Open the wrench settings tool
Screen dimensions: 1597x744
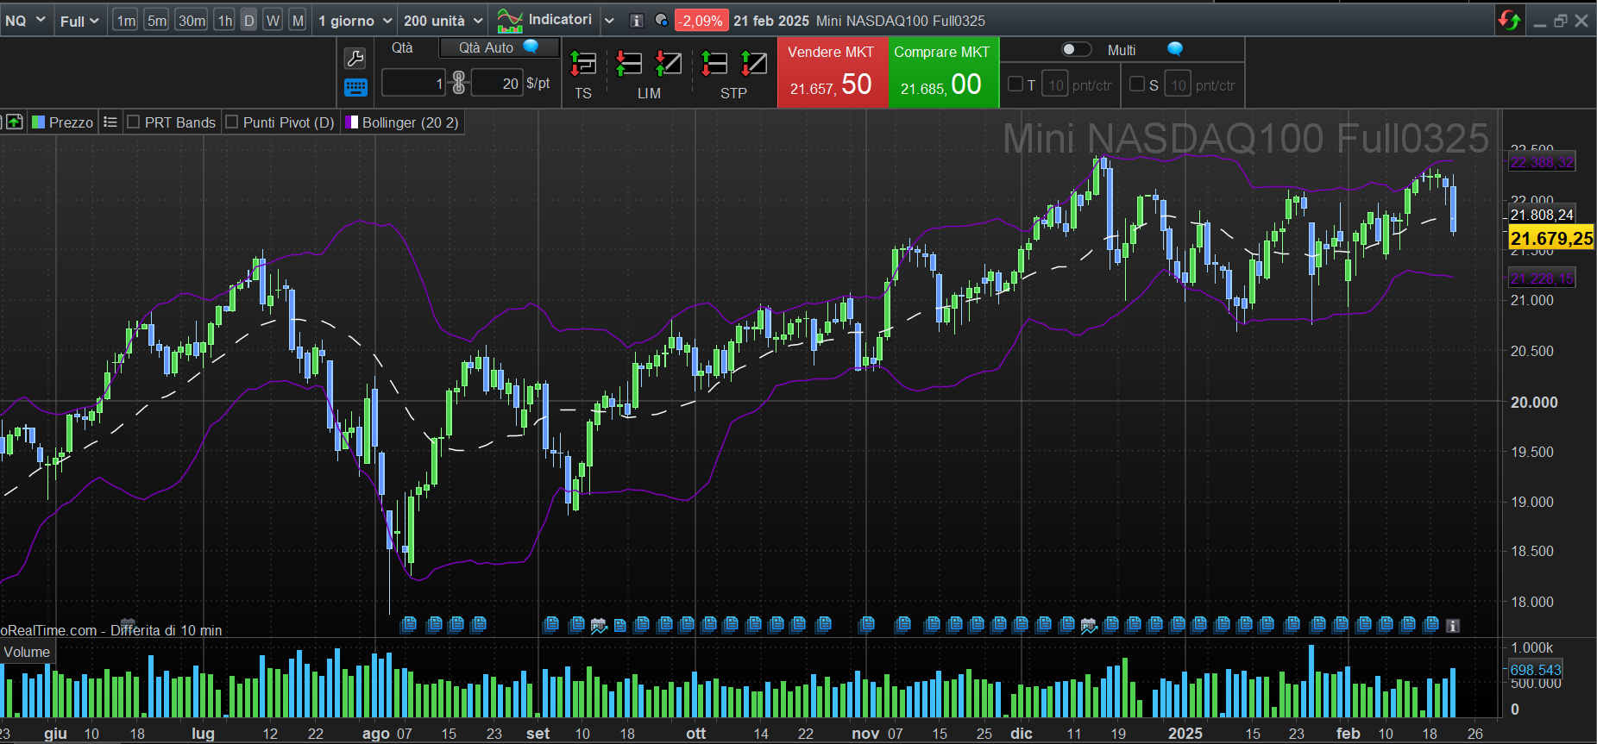(x=355, y=59)
